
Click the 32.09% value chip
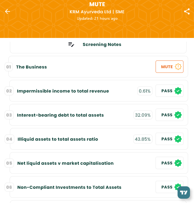[x=143, y=115]
